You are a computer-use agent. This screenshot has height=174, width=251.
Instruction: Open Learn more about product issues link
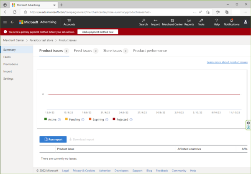pos(227,62)
